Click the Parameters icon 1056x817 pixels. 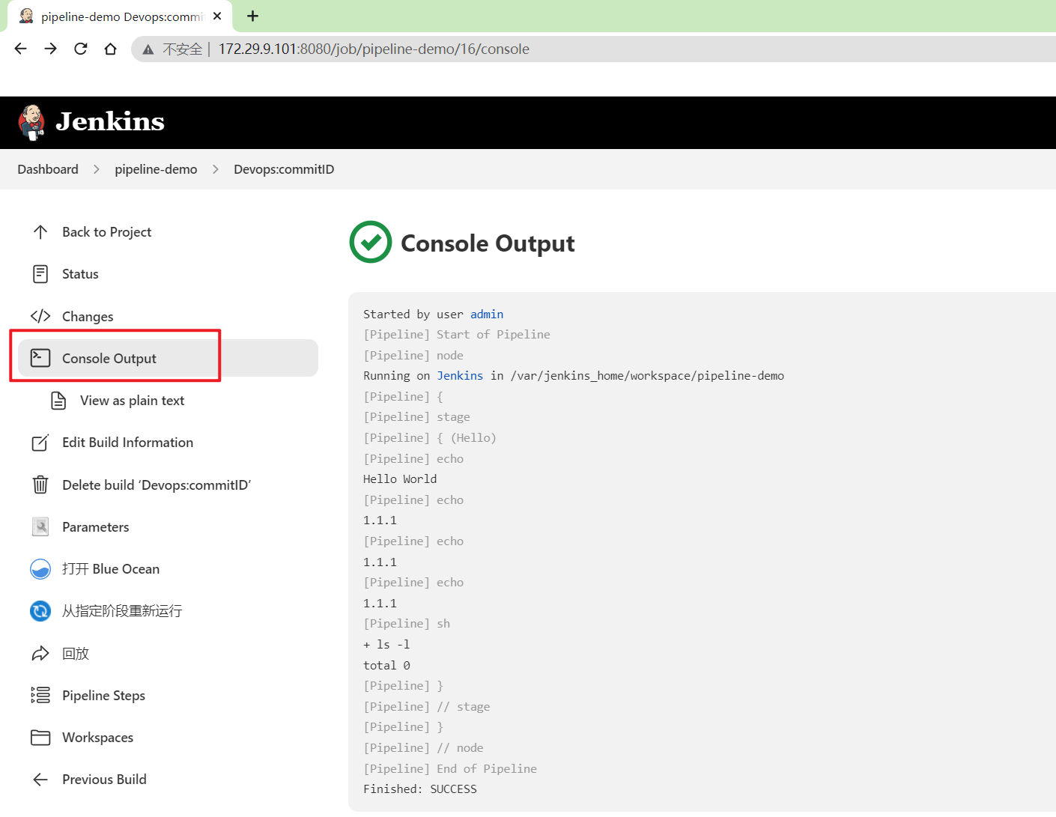tap(40, 526)
